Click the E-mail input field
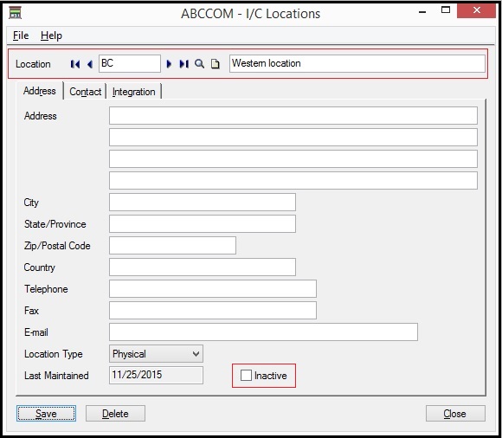 (x=263, y=332)
